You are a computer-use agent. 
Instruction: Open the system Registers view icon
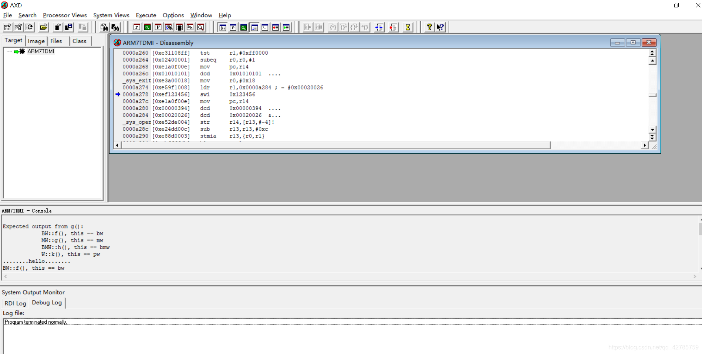tap(233, 27)
